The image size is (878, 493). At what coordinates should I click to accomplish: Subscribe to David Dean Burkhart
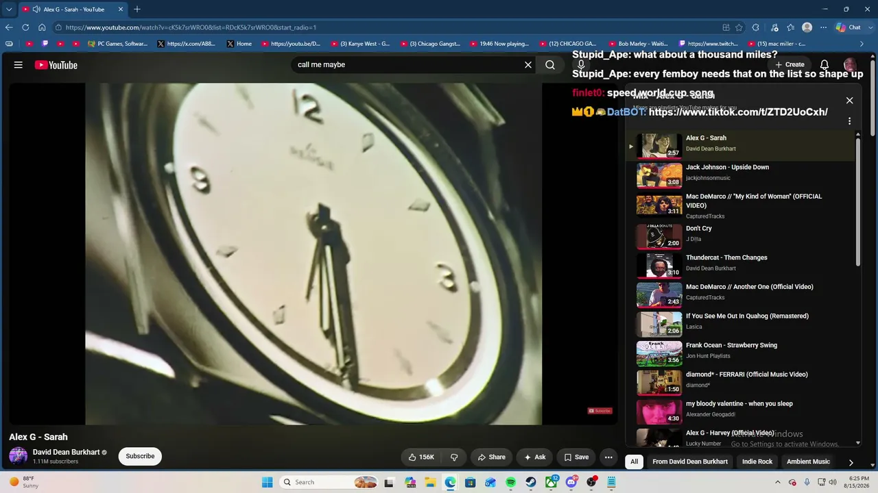click(140, 456)
